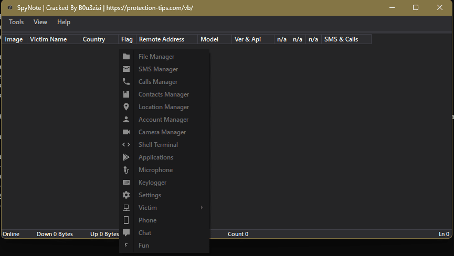Open the Help menu
The image size is (454, 256).
click(64, 22)
